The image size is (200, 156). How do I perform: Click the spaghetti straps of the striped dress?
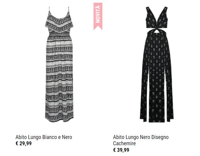coord(59,11)
